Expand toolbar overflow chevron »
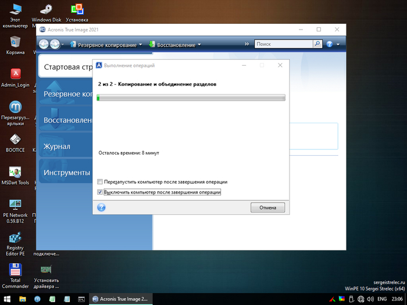The image size is (407, 305). (x=247, y=44)
